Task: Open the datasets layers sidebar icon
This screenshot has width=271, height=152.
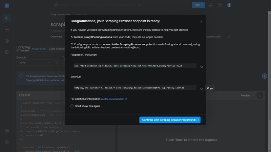Action: coord(7,41)
